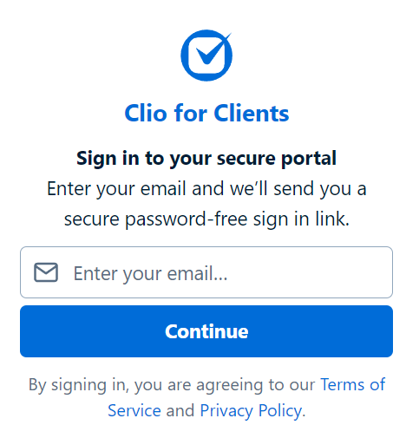The image size is (406, 438).
Task: Click the 'Clio for Clients' title
Action: pos(206,113)
